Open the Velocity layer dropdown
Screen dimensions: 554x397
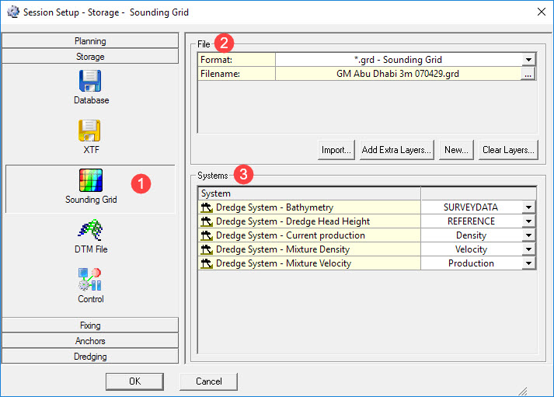pos(528,249)
